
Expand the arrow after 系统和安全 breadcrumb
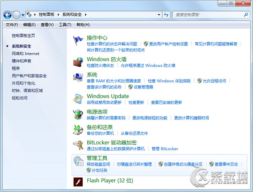click(x=86, y=15)
